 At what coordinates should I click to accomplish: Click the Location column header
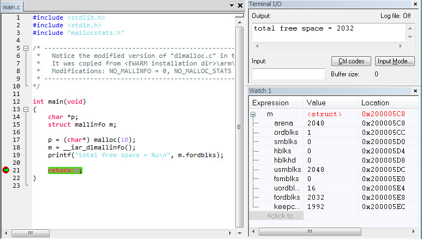click(x=388, y=103)
